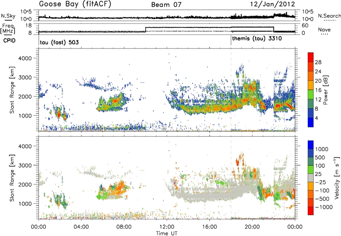Screen dimensions: 341x236
Task: Select the 'Freq. [MHz]' label
Action: click(x=8, y=29)
